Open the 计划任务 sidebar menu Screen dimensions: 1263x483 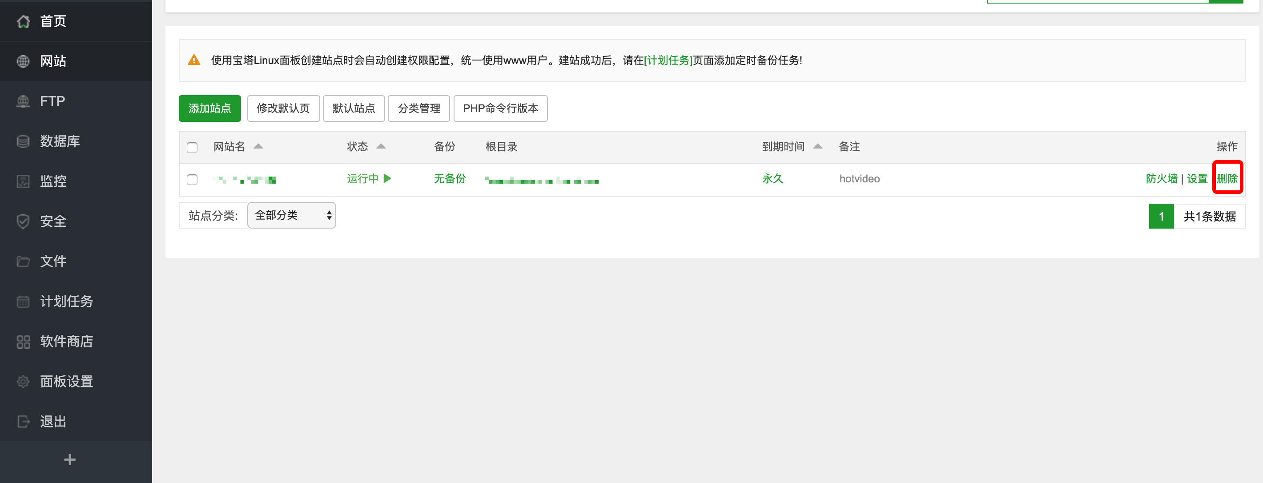click(66, 301)
